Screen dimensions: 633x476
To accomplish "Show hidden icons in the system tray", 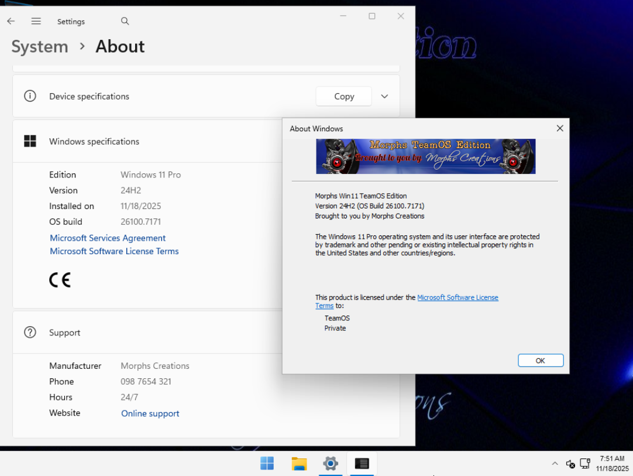I will (x=555, y=464).
